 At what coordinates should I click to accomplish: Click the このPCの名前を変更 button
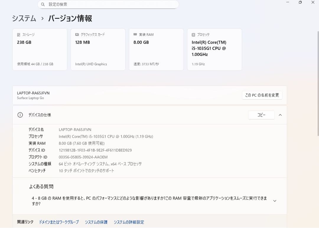(x=262, y=95)
